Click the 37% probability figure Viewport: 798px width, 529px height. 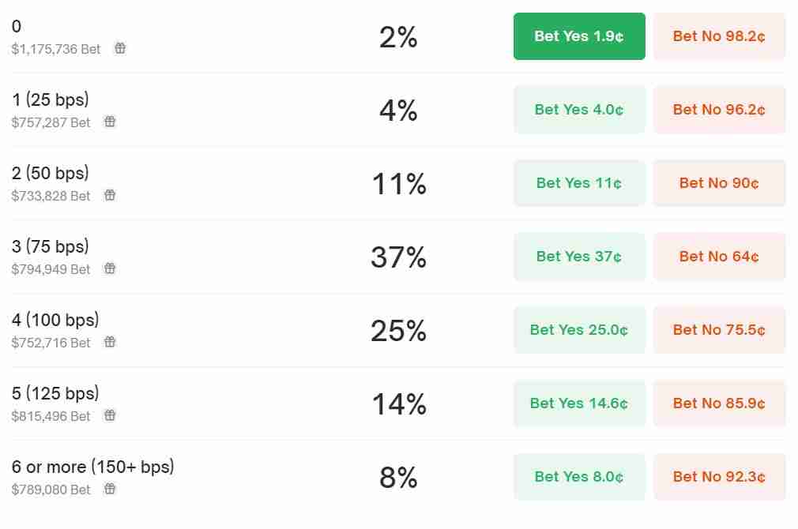[398, 257]
